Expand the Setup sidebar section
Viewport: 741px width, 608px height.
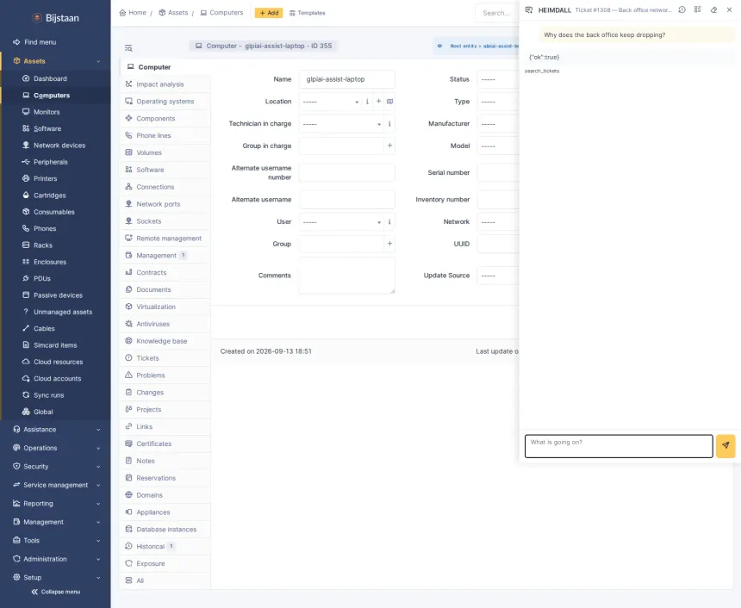[x=56, y=577]
